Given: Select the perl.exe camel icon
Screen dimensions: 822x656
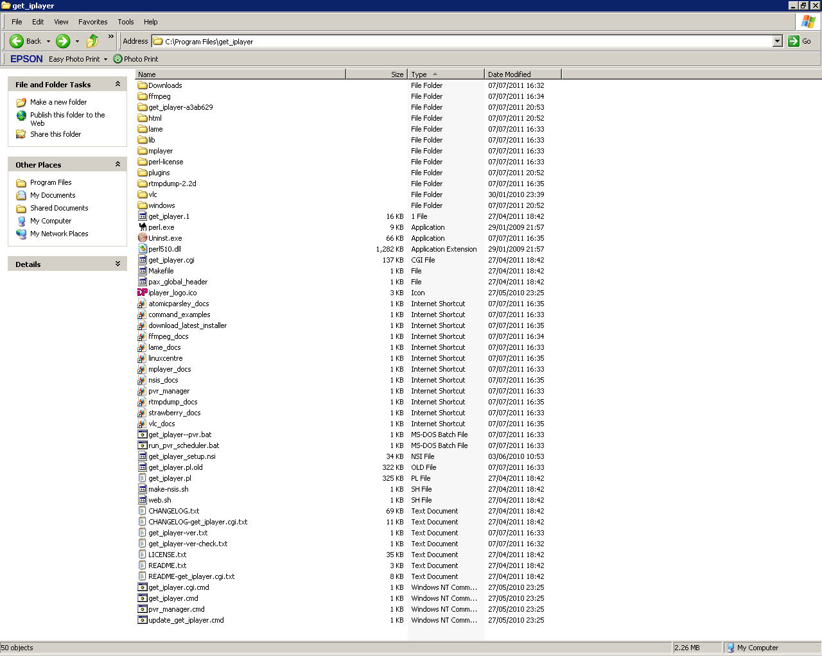Looking at the screenshot, I should click(143, 227).
